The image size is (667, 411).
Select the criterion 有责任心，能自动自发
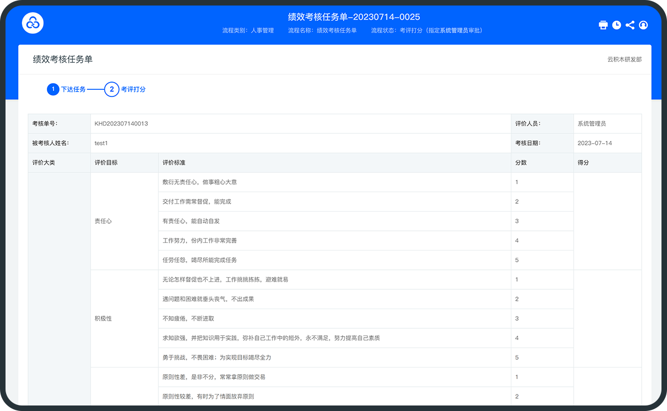(x=191, y=221)
